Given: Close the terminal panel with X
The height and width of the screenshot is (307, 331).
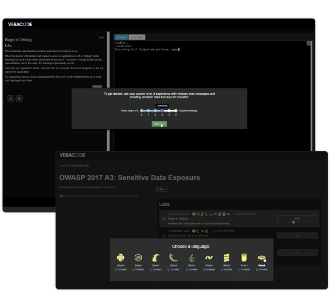Looking at the screenshot, I should pyautogui.click(x=309, y=44).
